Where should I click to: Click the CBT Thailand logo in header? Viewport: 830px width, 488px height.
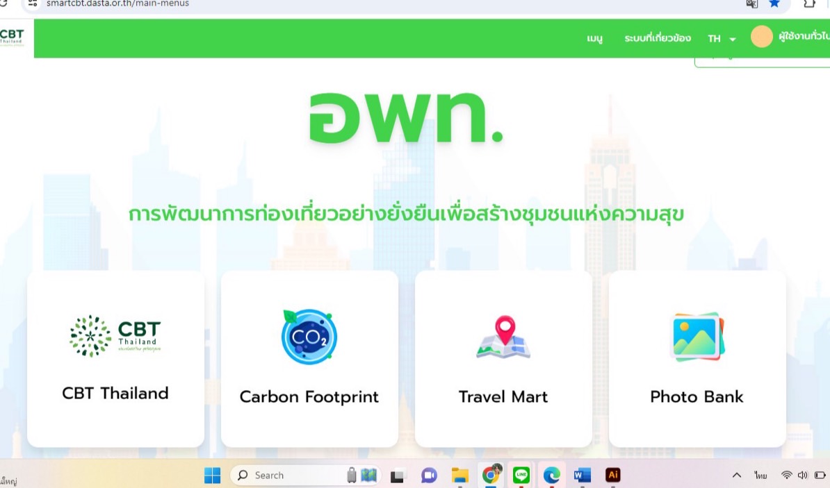[12, 37]
